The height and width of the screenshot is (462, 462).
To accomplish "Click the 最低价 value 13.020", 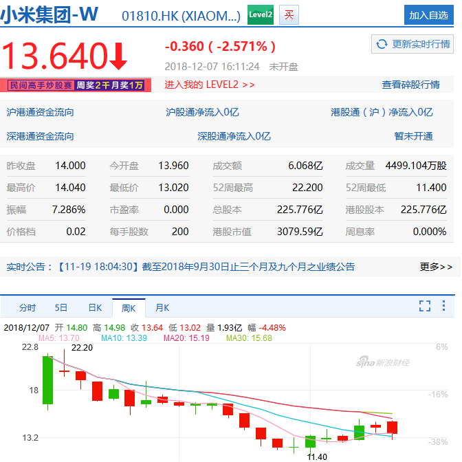I will tap(173, 188).
